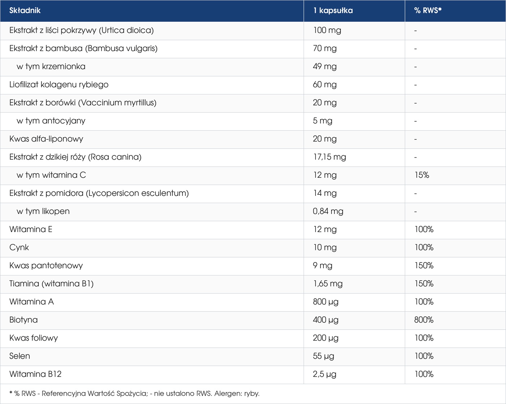Select Ekstrakt z bambusa ingredient text

pos(83,49)
